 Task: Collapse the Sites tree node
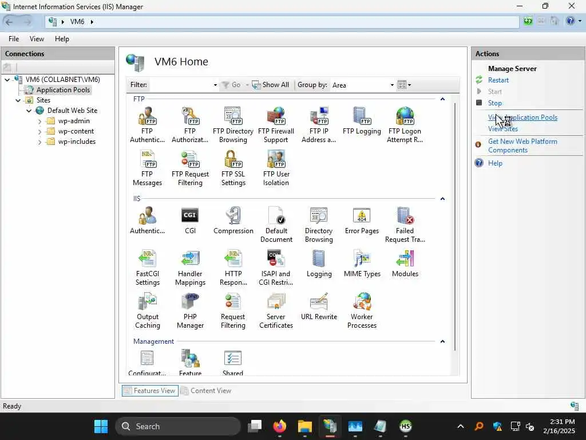point(18,100)
